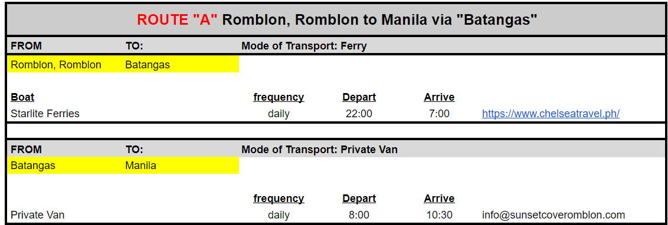Select the underlined Boat column header
Image resolution: width=668 pixels, height=225 pixels.
[22, 97]
